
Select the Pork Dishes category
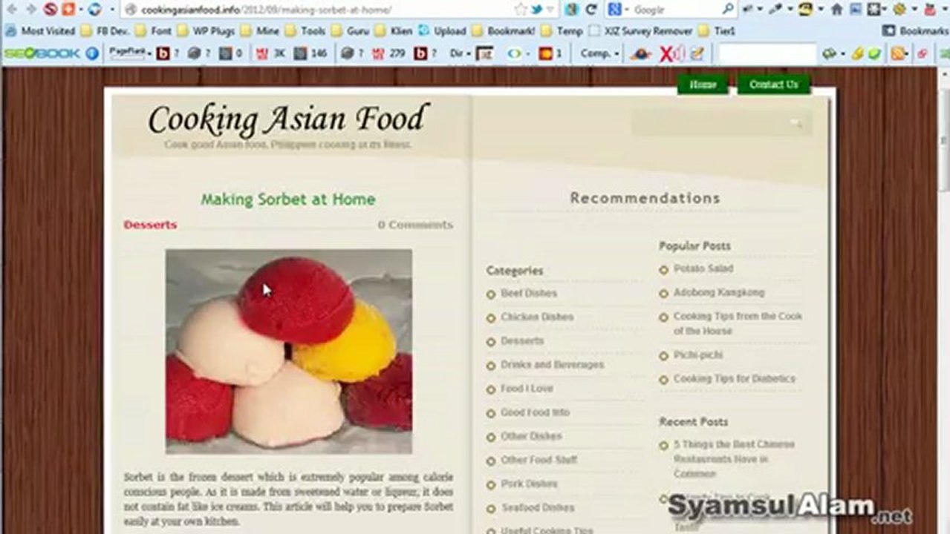(529, 484)
